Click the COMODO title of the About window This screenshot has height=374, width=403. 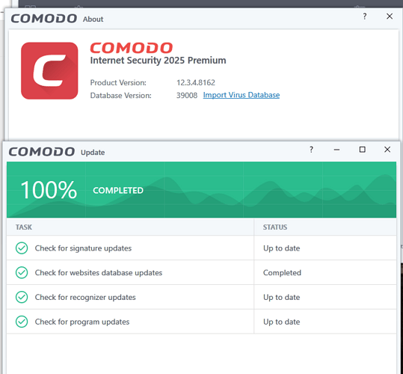pyautogui.click(x=43, y=19)
